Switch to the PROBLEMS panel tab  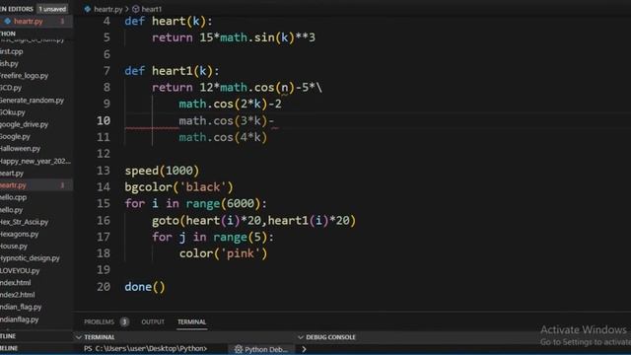[99, 322]
